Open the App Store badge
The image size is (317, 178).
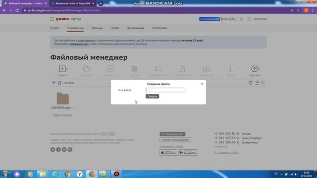coord(168,153)
